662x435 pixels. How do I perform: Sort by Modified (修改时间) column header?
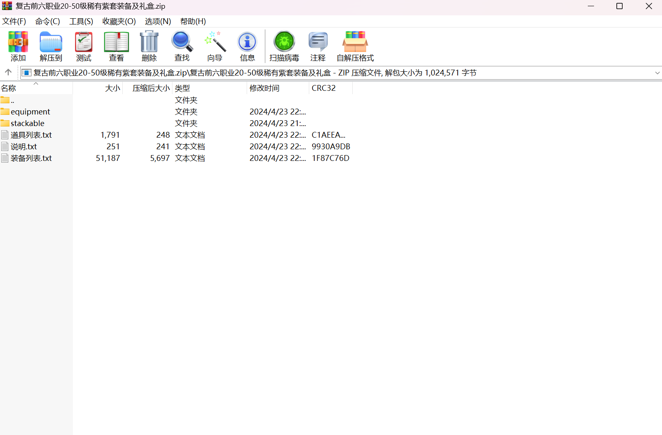click(278, 88)
